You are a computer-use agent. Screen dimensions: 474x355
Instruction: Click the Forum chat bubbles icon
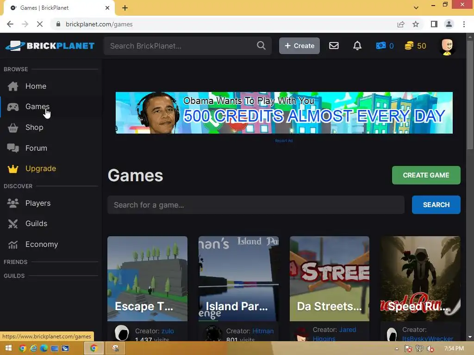[13, 148]
